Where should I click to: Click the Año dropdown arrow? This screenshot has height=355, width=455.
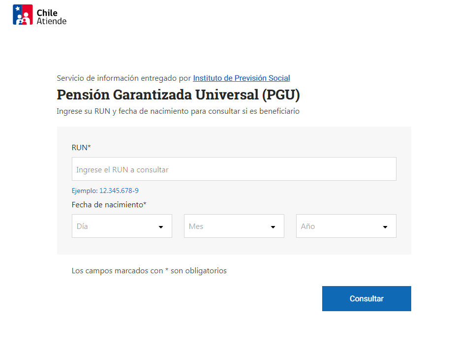point(385,227)
